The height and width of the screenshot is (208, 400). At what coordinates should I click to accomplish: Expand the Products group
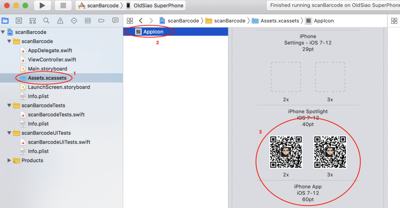coord(9,160)
